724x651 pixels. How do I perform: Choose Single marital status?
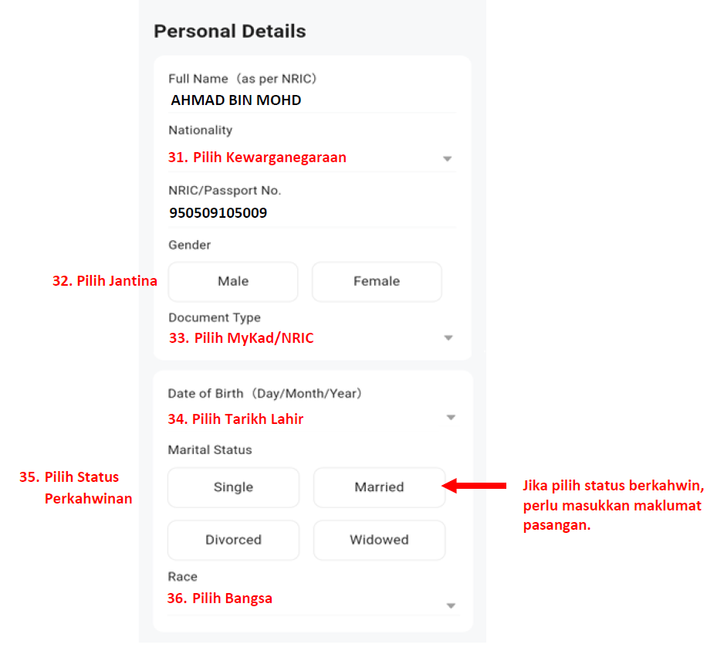[232, 487]
